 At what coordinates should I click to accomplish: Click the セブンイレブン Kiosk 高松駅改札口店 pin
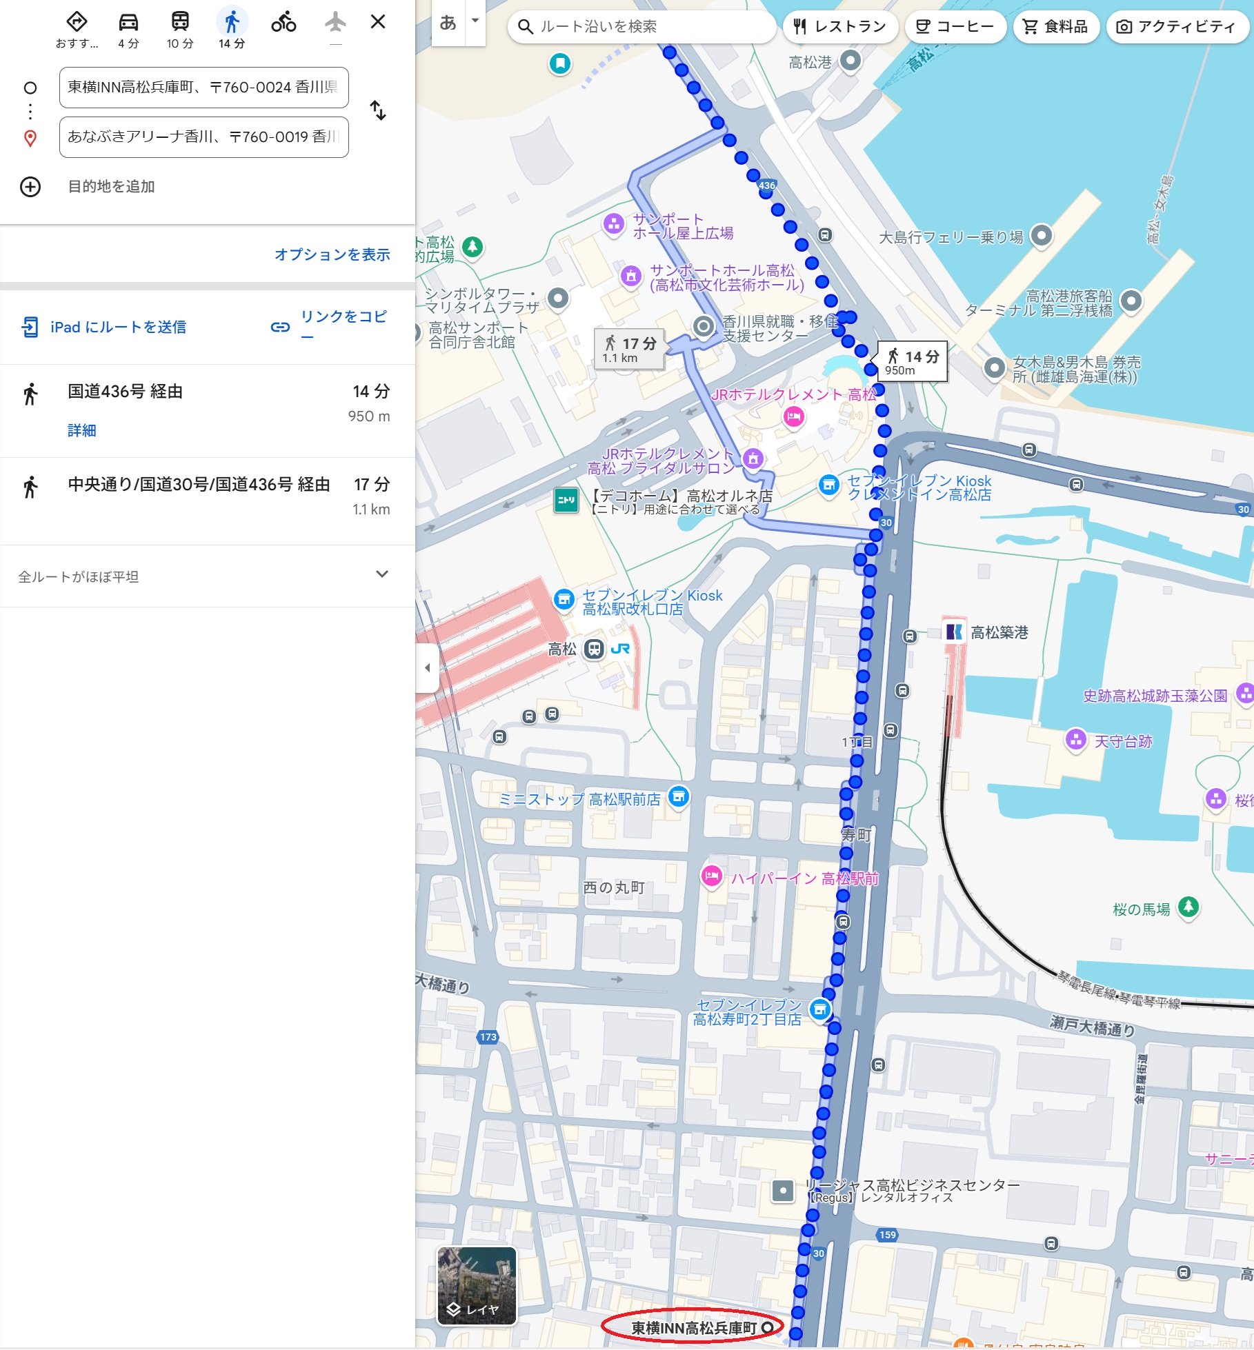(564, 599)
